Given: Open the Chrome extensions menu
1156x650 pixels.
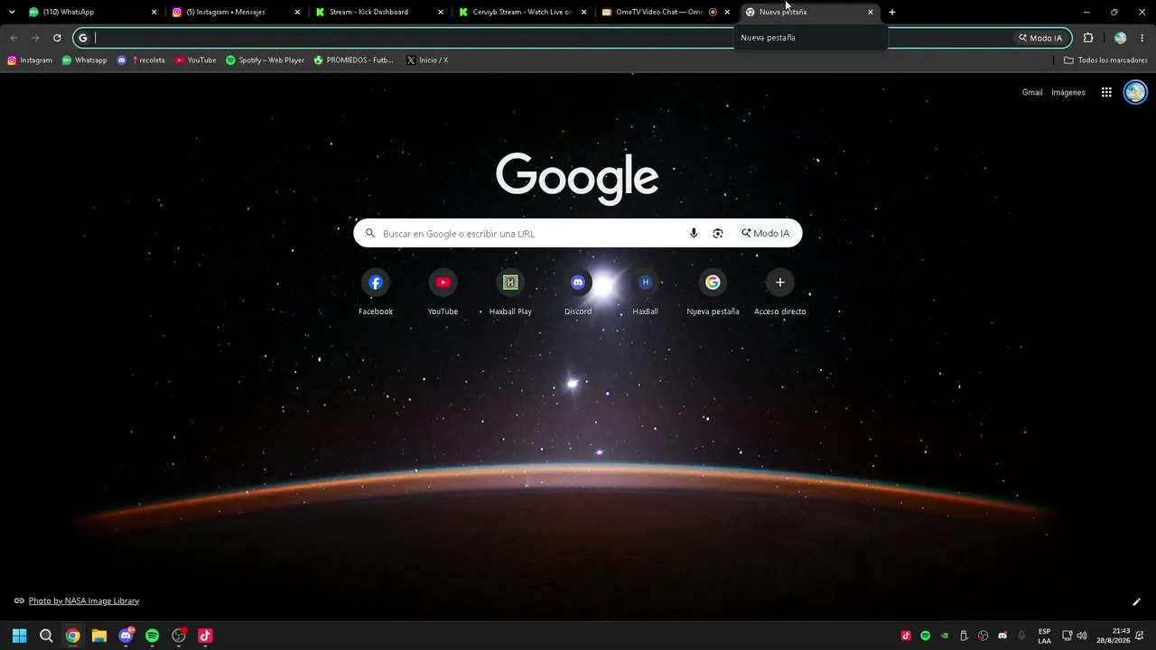Looking at the screenshot, I should click(1088, 38).
